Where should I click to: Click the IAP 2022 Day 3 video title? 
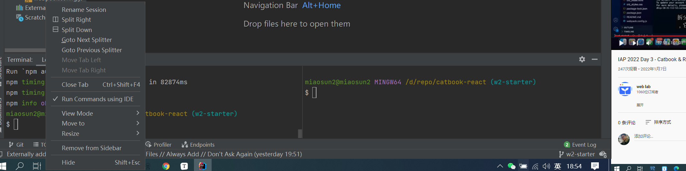coord(652,59)
